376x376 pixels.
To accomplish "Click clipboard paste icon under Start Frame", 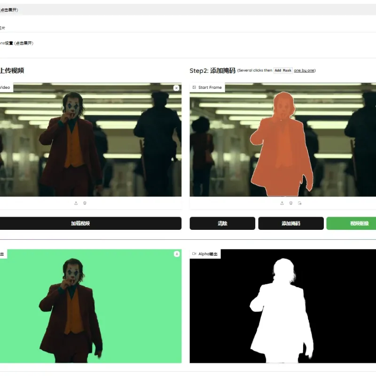I will [x=299, y=203].
